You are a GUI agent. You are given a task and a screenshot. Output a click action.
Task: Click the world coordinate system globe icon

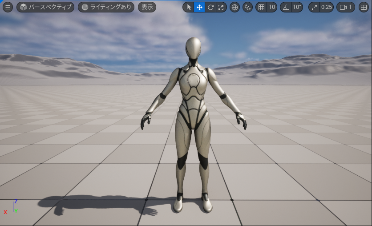(x=235, y=7)
